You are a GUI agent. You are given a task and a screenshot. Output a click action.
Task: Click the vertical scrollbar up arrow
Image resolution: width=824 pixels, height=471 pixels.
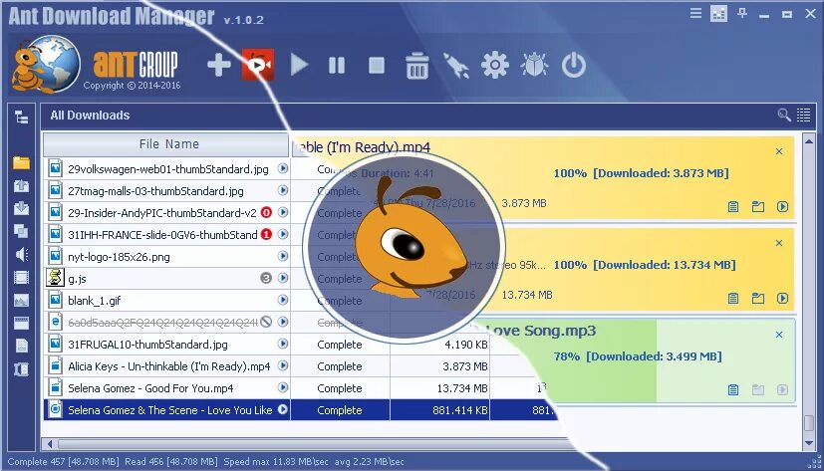click(x=809, y=142)
